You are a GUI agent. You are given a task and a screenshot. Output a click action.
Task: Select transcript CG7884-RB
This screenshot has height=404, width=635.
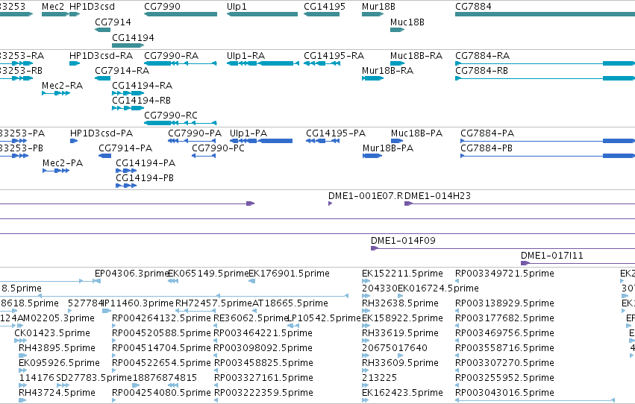[545, 78]
